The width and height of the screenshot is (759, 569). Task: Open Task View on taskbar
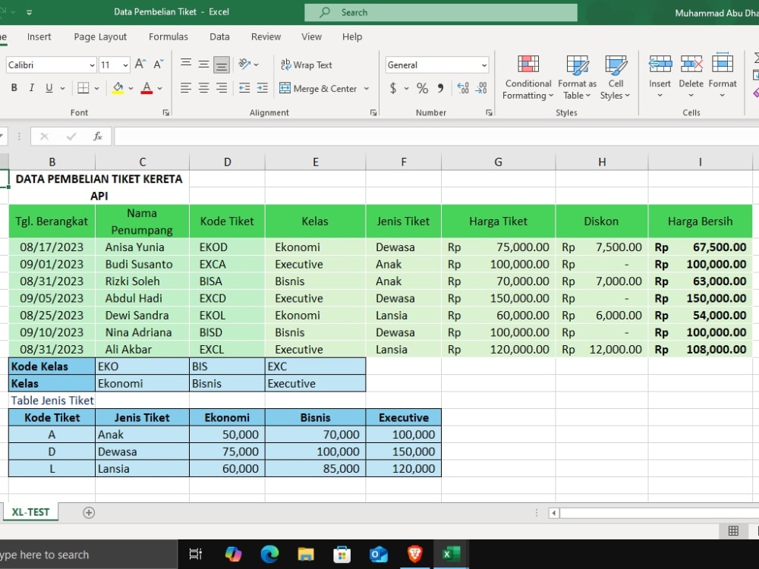(196, 554)
